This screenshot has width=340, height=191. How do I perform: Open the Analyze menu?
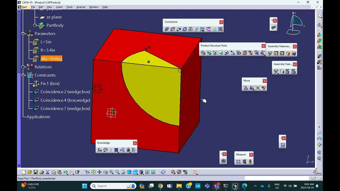pyautogui.click(x=81, y=7)
